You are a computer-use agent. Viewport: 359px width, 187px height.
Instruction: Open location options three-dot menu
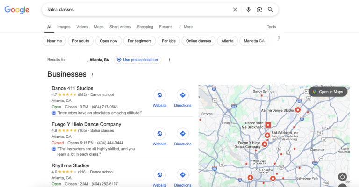[x=169, y=60]
